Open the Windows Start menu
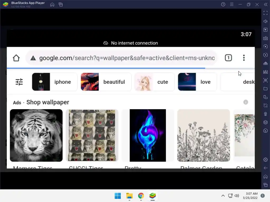Screen dimensions: 270x202 pos(118,196)
